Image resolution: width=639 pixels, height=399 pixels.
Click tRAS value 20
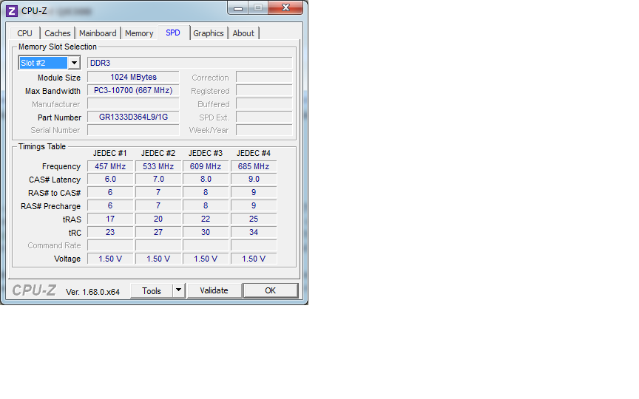point(158,219)
